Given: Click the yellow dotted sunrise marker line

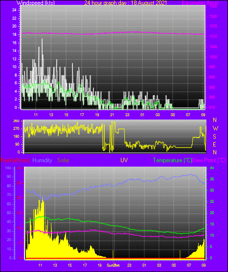Looking at the screenshot, I should tap(180, 254).
